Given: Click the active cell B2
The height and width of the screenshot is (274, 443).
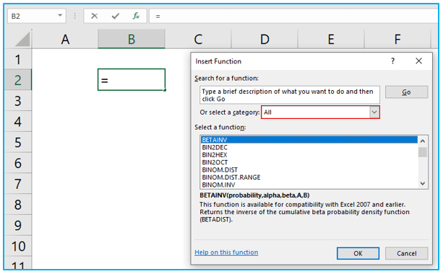Looking at the screenshot, I should pyautogui.click(x=132, y=80).
